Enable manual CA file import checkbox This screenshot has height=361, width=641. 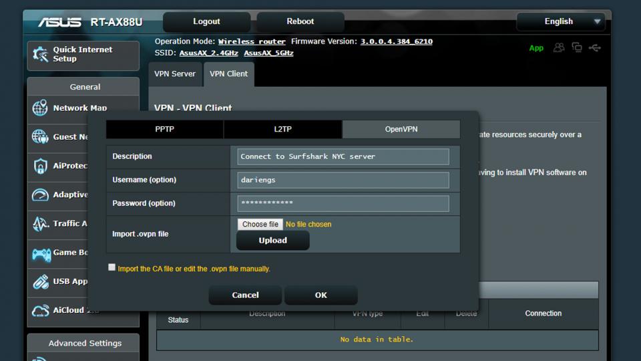tap(112, 267)
